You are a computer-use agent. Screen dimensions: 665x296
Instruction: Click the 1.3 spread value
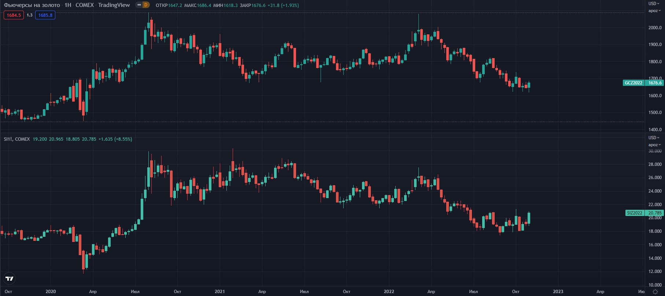(x=29, y=15)
